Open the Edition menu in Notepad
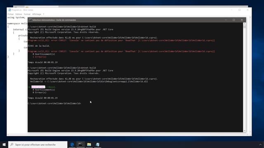The image size is (264, 148). coord(19,14)
